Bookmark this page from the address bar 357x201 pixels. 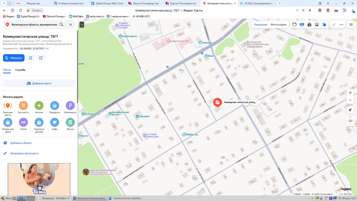point(310,10)
